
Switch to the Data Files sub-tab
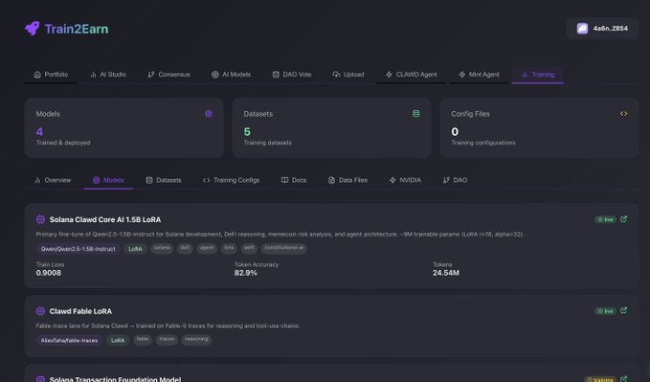(x=347, y=180)
